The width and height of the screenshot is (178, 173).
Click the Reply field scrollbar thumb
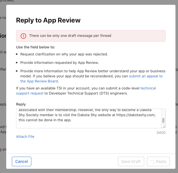pyautogui.click(x=163, y=120)
